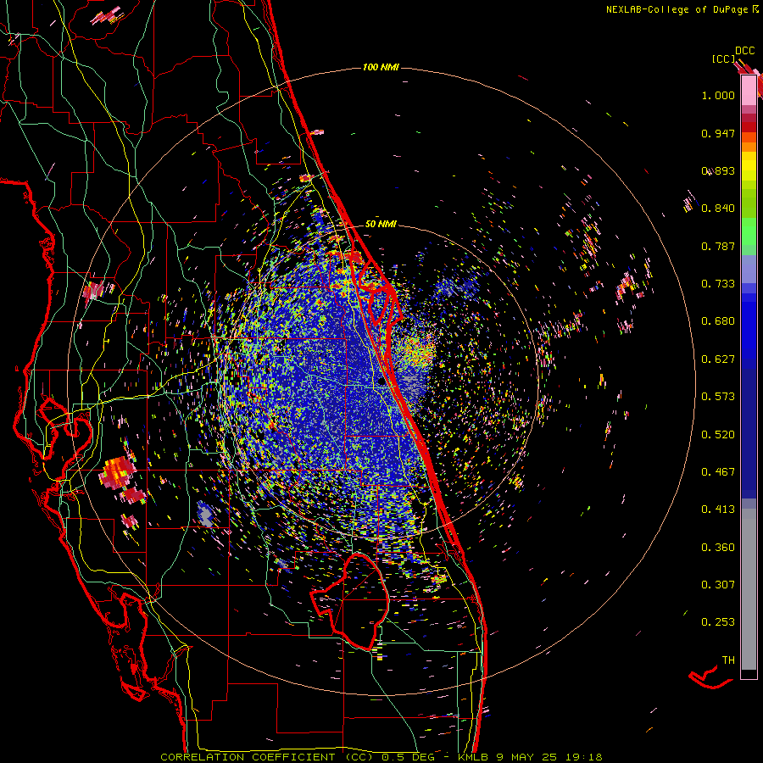The image size is (763, 763).
Task: Select the 0.680 scale value
Action: pyautogui.click(x=718, y=321)
